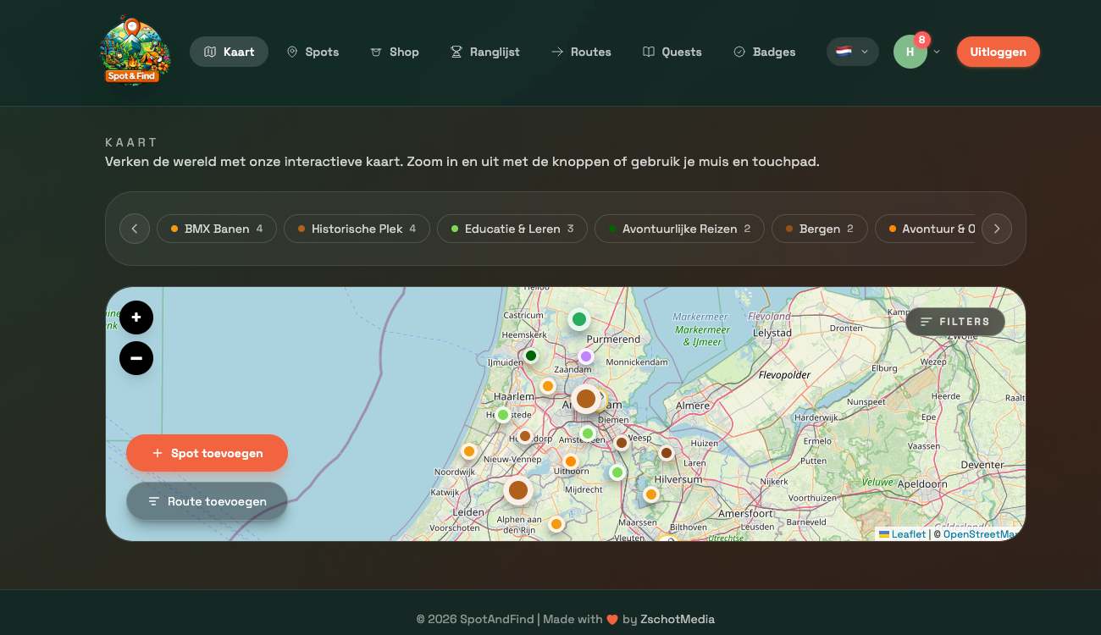Open the language flag dropdown

[852, 52]
